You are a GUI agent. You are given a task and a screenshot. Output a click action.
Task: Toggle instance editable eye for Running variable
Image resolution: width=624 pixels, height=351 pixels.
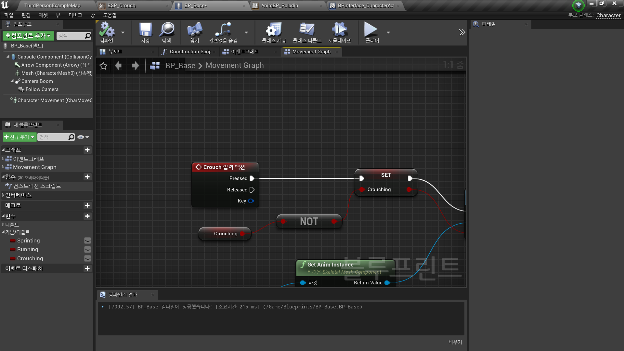click(87, 249)
